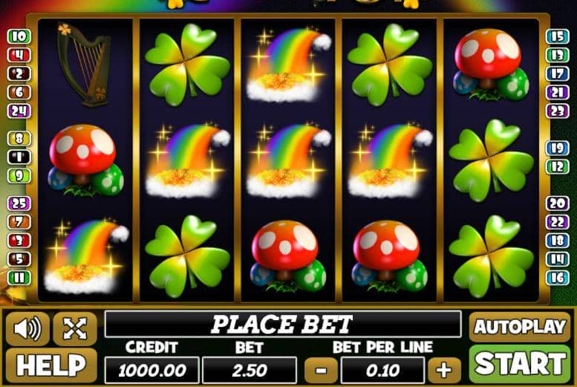Click the total bet value 2.50
Screen dimensions: 577x387
pyautogui.click(x=250, y=371)
